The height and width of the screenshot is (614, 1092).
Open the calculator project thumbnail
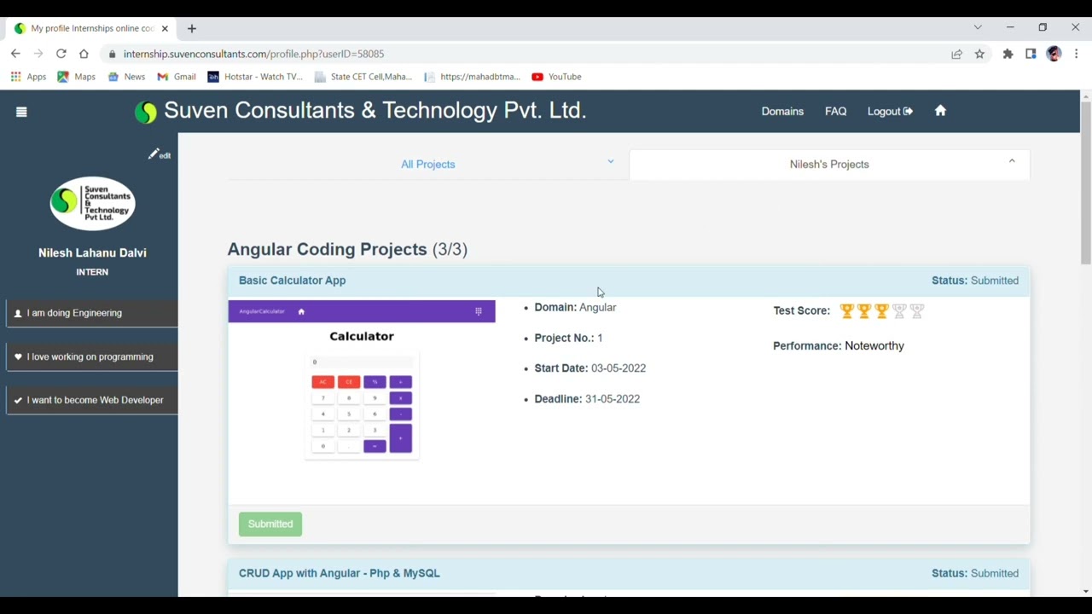[x=362, y=381]
